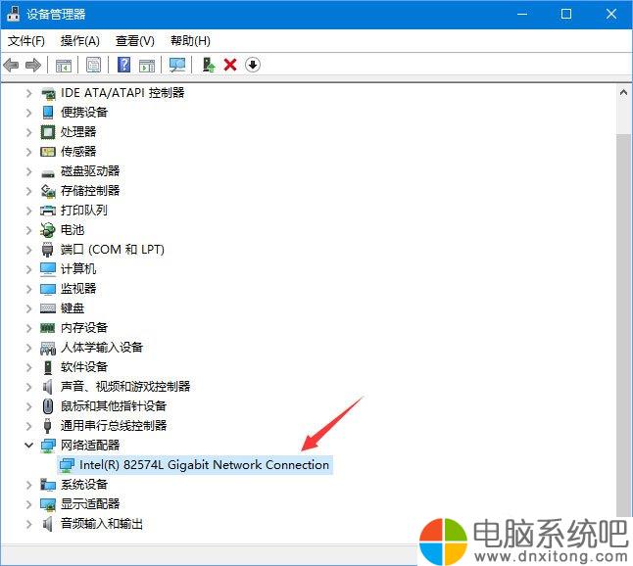Select the 显示适配器 category label
The image size is (633, 566).
(x=90, y=504)
